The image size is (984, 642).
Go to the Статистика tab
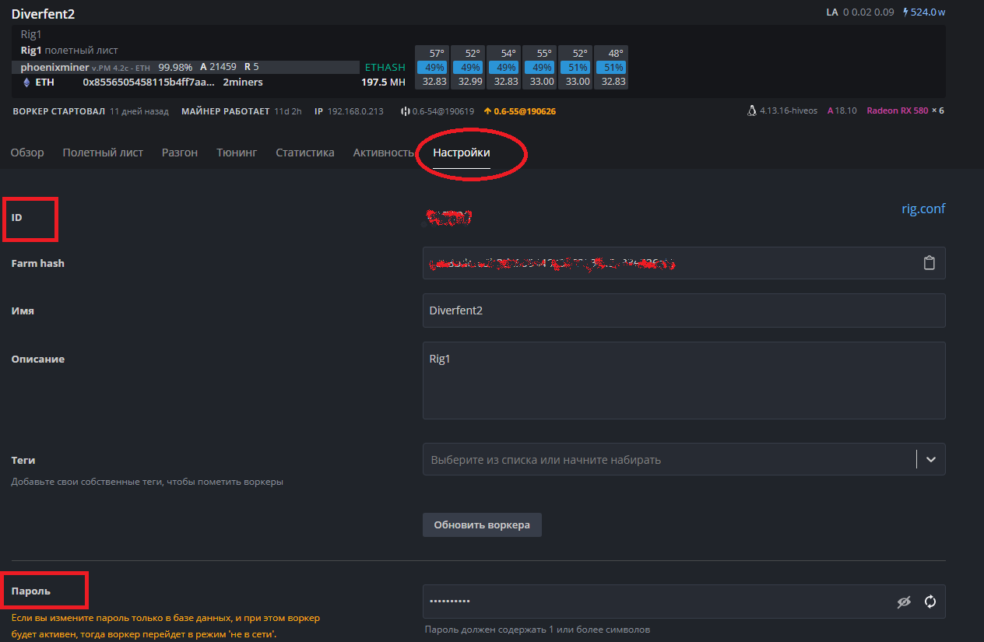point(304,153)
